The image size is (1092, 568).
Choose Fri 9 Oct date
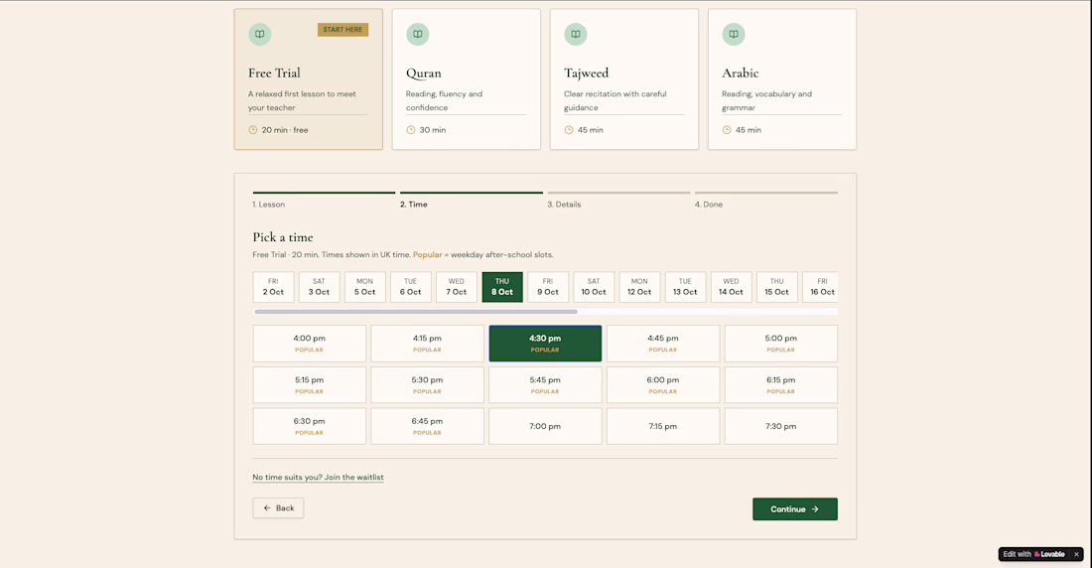pyautogui.click(x=548, y=287)
